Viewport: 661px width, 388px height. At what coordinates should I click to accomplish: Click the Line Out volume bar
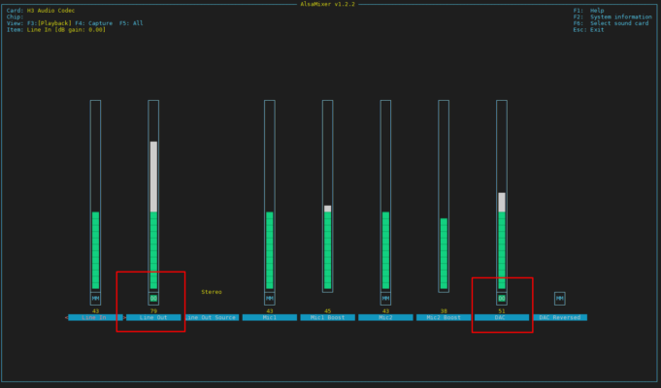click(x=153, y=196)
